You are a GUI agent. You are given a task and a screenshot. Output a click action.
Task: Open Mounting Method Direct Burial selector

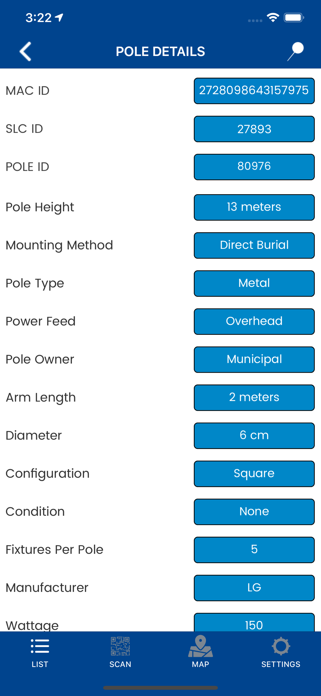[x=254, y=245]
